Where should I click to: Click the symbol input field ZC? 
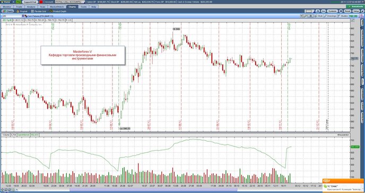(12, 16)
